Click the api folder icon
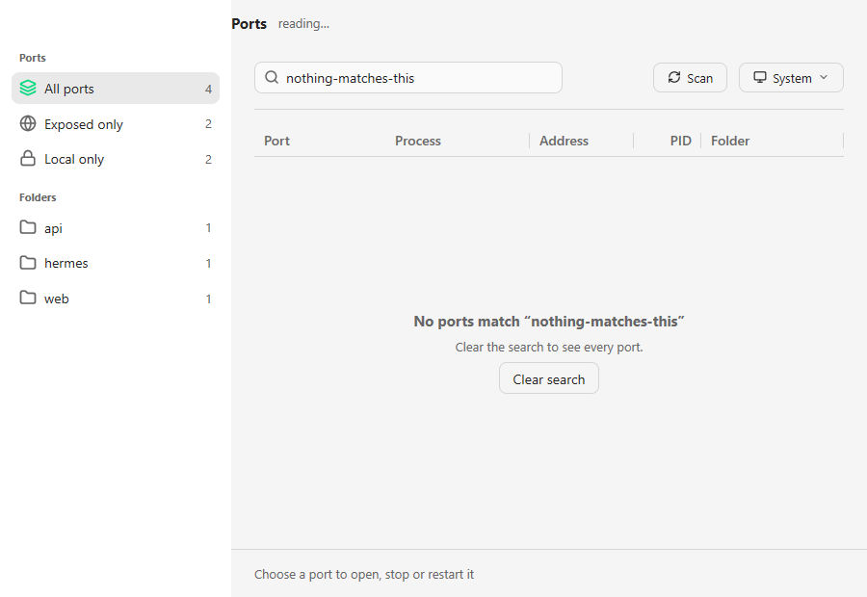 (x=28, y=227)
